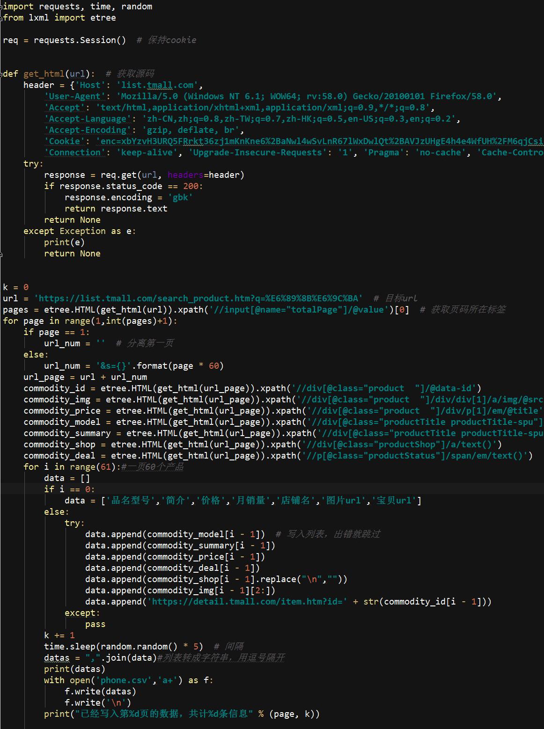
Task: Select the '宝贝url' column header string
Action: [394, 501]
